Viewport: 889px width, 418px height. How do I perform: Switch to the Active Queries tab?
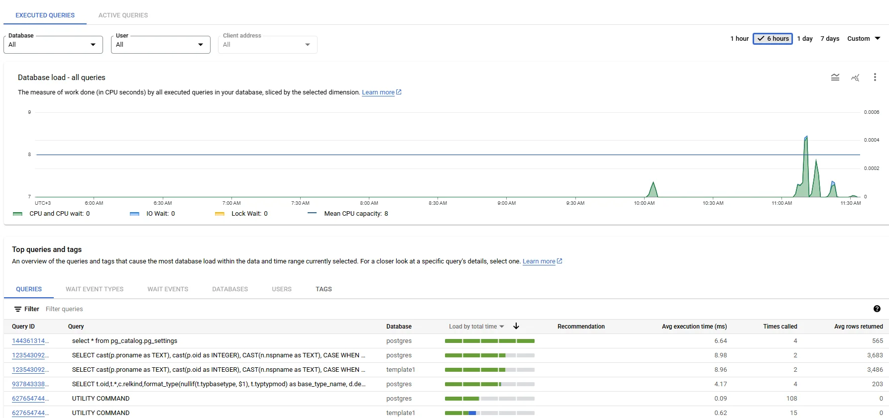pyautogui.click(x=123, y=15)
